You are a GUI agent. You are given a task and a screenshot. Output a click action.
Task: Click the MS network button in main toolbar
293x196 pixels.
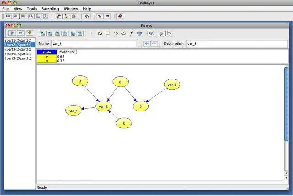[x=15, y=16]
